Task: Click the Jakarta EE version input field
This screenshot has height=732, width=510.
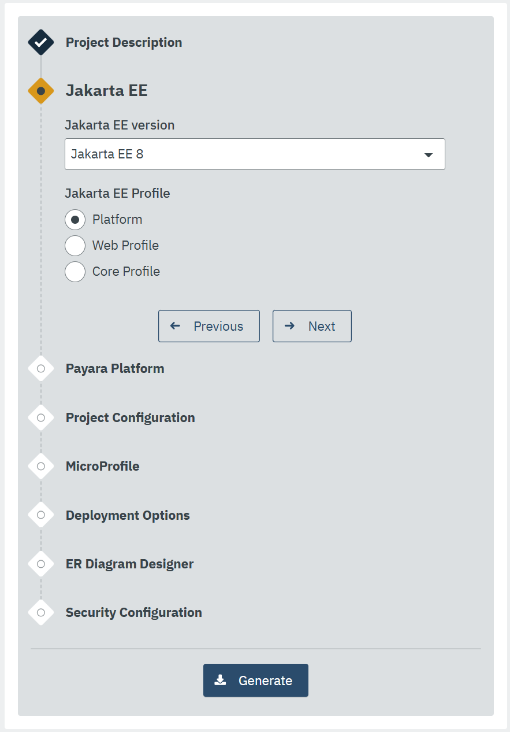Action: (255, 154)
